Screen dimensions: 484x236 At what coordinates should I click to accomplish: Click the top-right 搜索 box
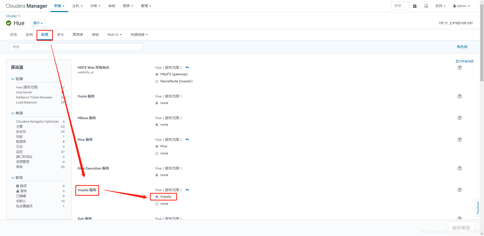(400, 6)
